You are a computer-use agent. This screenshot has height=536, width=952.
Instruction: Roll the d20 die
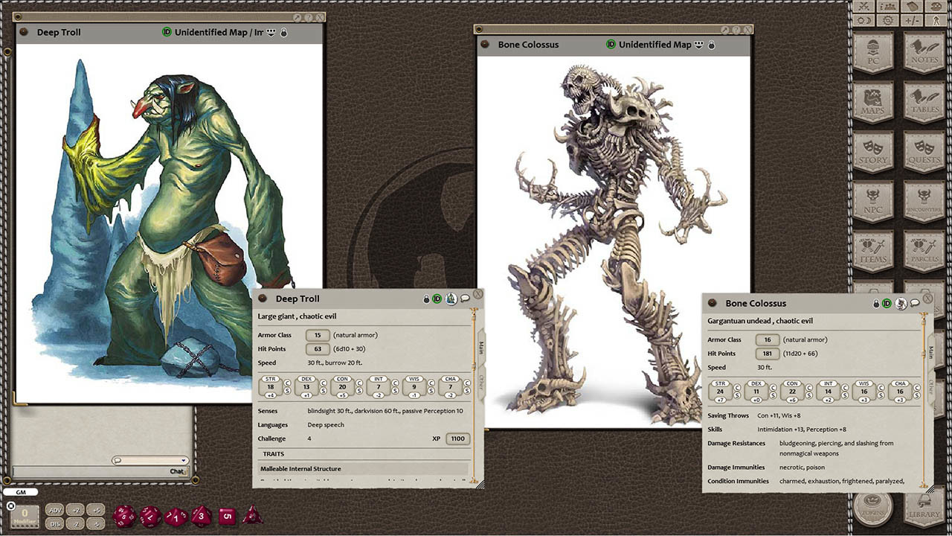click(124, 515)
